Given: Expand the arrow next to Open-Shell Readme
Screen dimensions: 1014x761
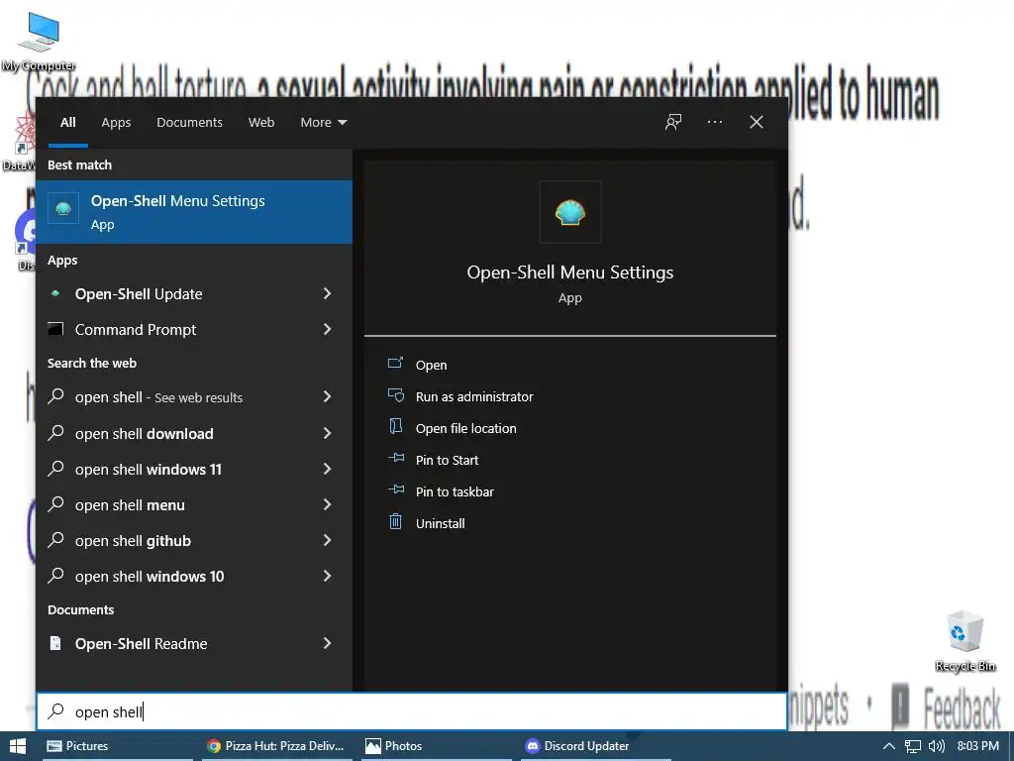Looking at the screenshot, I should [327, 643].
